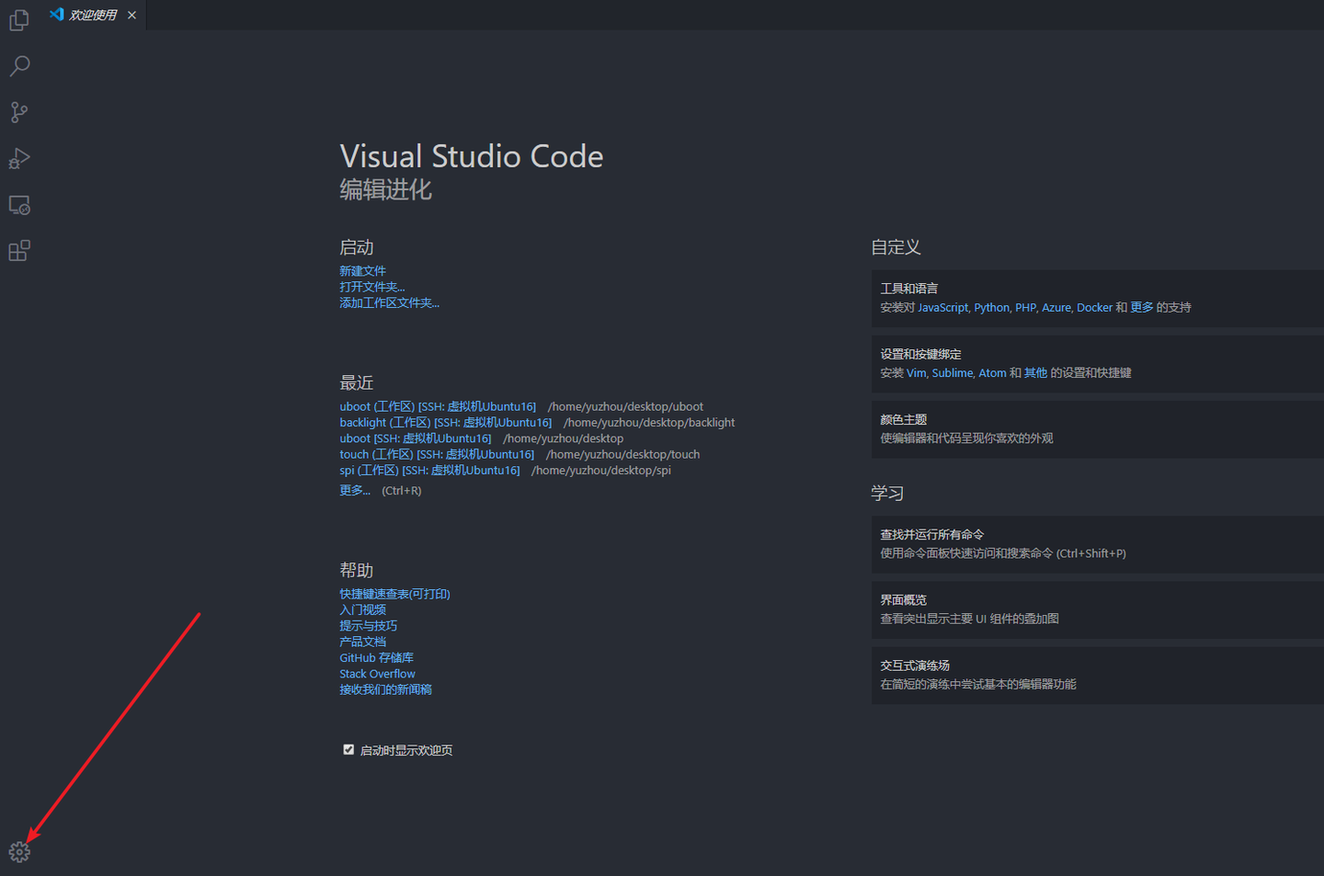Open the 快捷键速查表(可打印) help link
The image size is (1324, 876).
pos(394,593)
